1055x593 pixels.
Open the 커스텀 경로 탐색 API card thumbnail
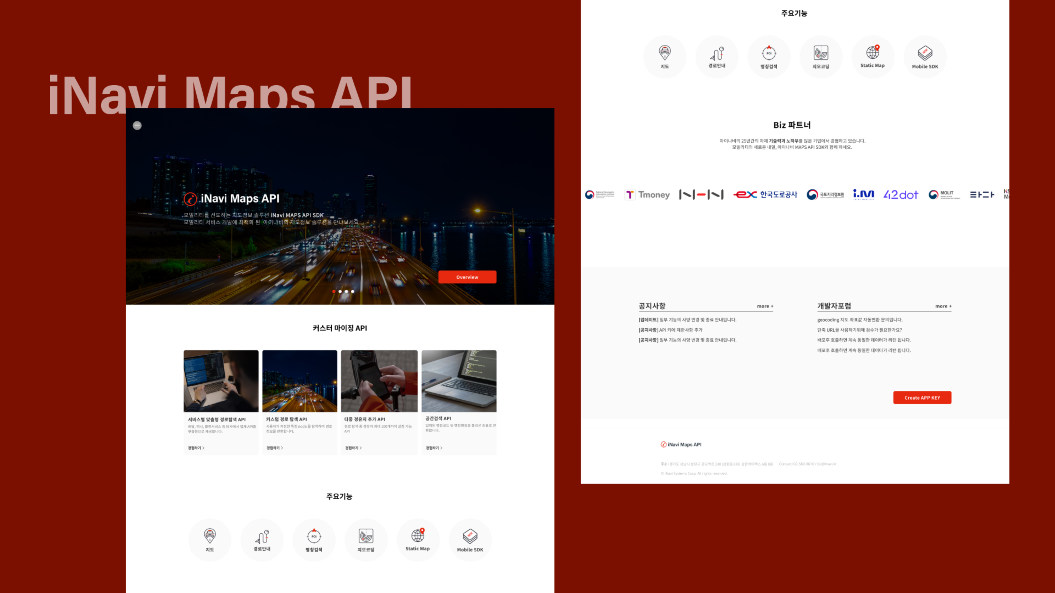(x=300, y=381)
